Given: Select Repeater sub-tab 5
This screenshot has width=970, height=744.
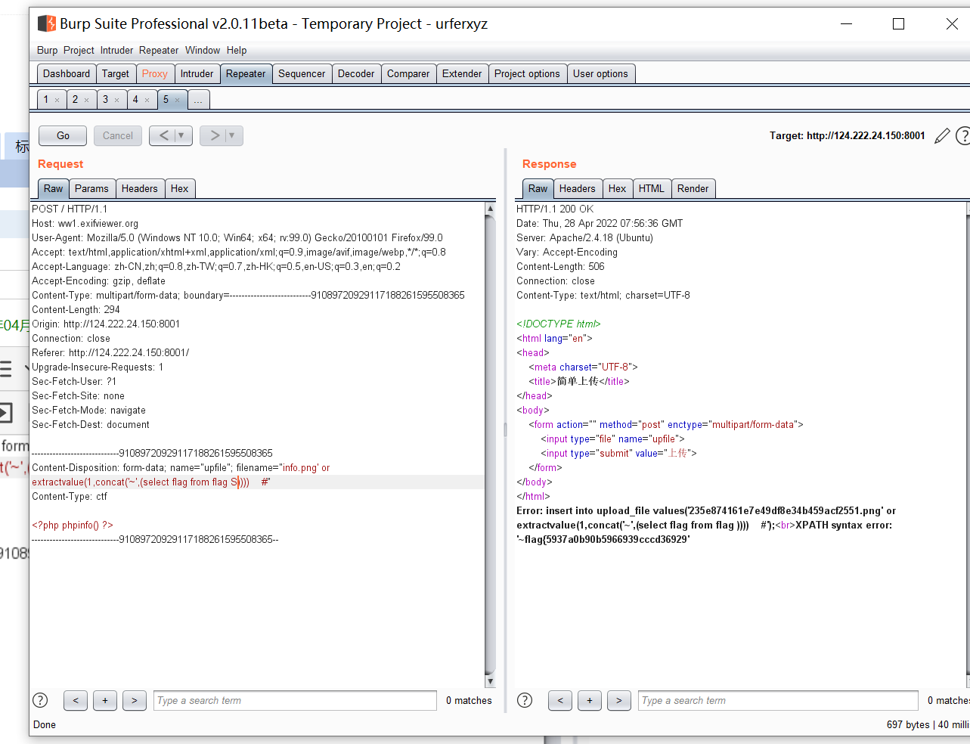Looking at the screenshot, I should click(166, 99).
